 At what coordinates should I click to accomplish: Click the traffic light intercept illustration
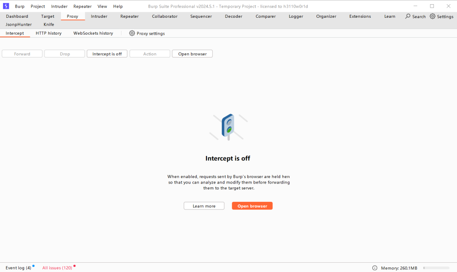point(228,127)
